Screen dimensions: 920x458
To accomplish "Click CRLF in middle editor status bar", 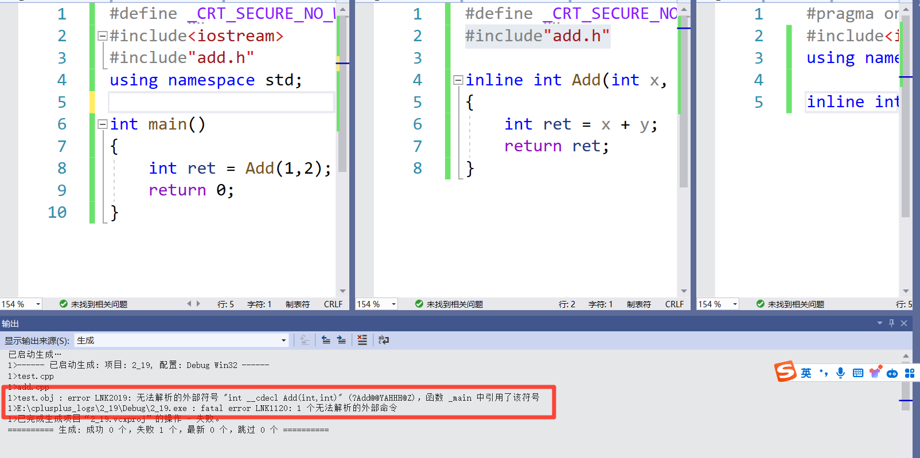I will click(x=675, y=304).
